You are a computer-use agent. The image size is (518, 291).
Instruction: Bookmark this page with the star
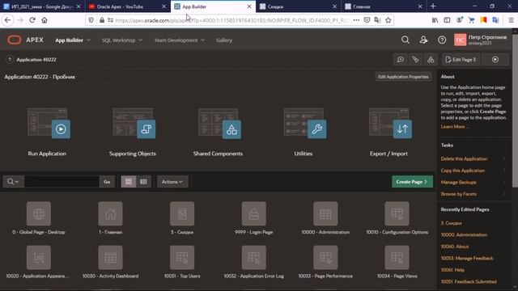coord(388,20)
